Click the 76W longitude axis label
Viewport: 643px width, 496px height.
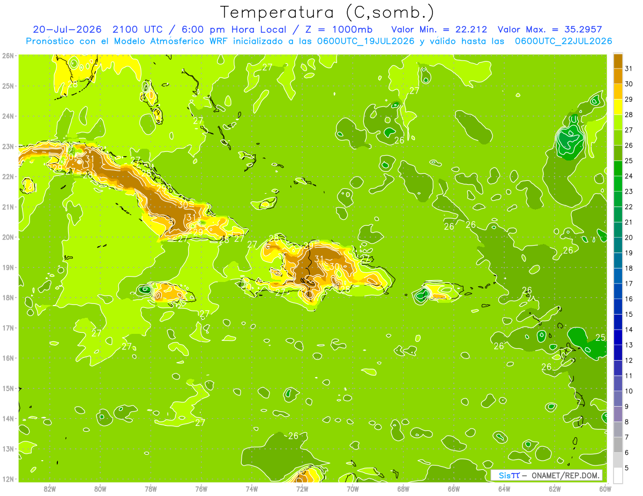[201, 488]
